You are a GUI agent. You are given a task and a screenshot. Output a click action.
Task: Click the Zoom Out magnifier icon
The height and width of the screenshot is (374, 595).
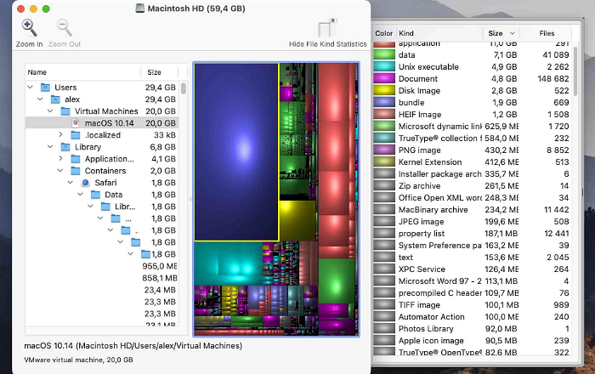(64, 29)
